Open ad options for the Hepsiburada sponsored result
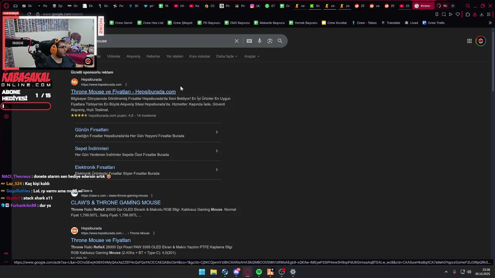The image size is (495, 278). 126,85
